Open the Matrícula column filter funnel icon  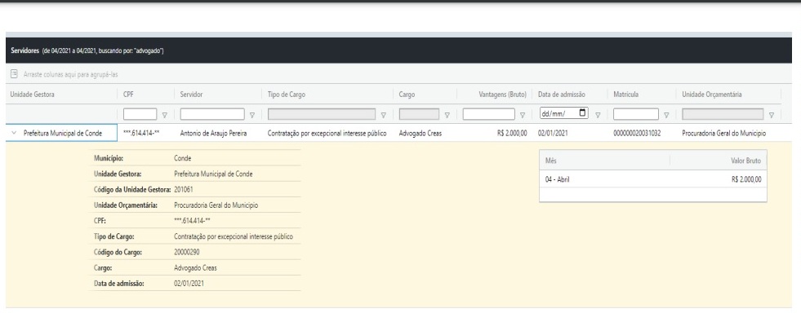pyautogui.click(x=666, y=115)
